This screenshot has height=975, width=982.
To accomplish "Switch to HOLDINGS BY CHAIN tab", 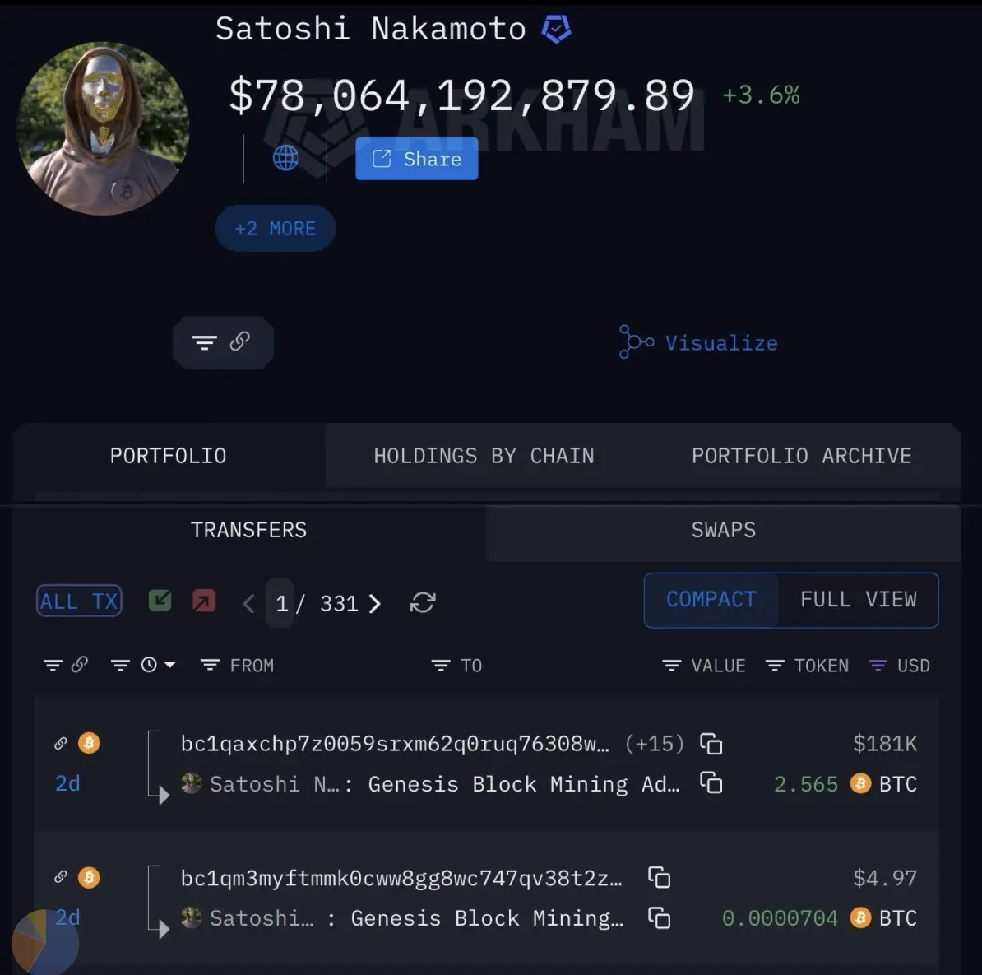I will coord(484,456).
